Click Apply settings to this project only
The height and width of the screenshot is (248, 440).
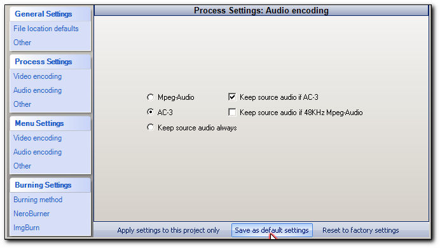(x=168, y=230)
